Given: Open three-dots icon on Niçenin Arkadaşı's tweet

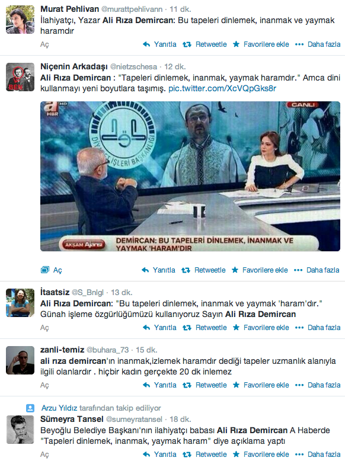Looking at the screenshot, I should click(298, 270).
